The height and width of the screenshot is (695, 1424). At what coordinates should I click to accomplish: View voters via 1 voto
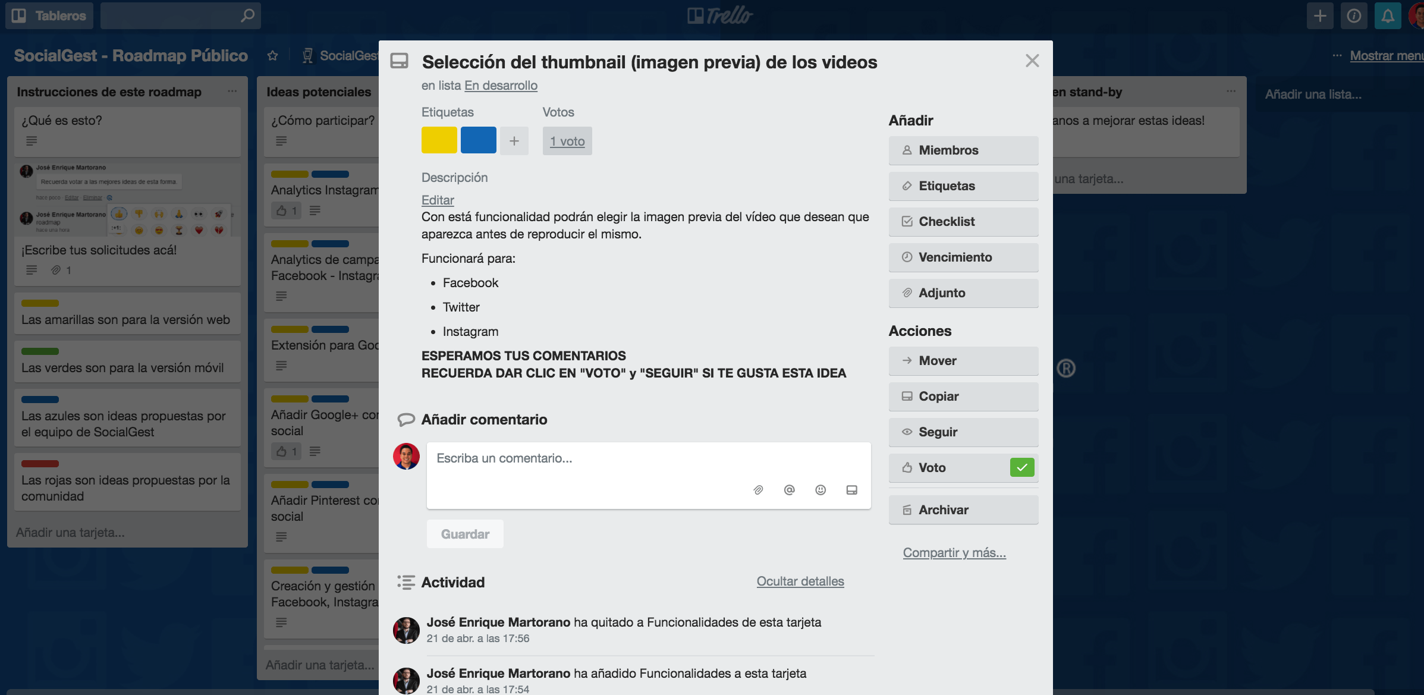567,141
